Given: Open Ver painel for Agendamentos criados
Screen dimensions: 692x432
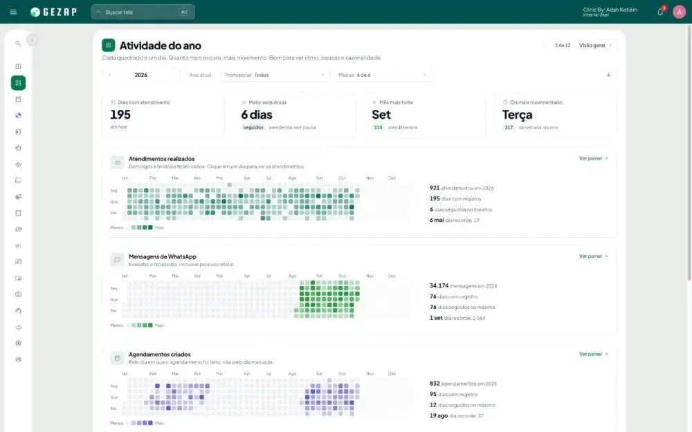Looking at the screenshot, I should pyautogui.click(x=593, y=354).
